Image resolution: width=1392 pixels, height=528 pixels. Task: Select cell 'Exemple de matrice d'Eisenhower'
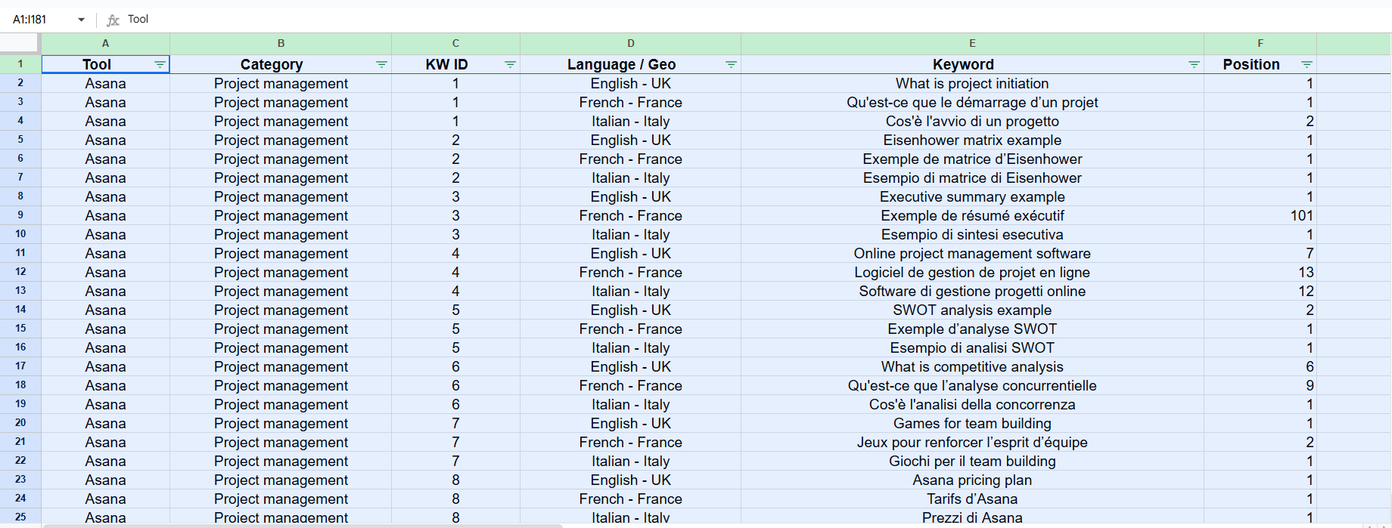click(x=972, y=159)
